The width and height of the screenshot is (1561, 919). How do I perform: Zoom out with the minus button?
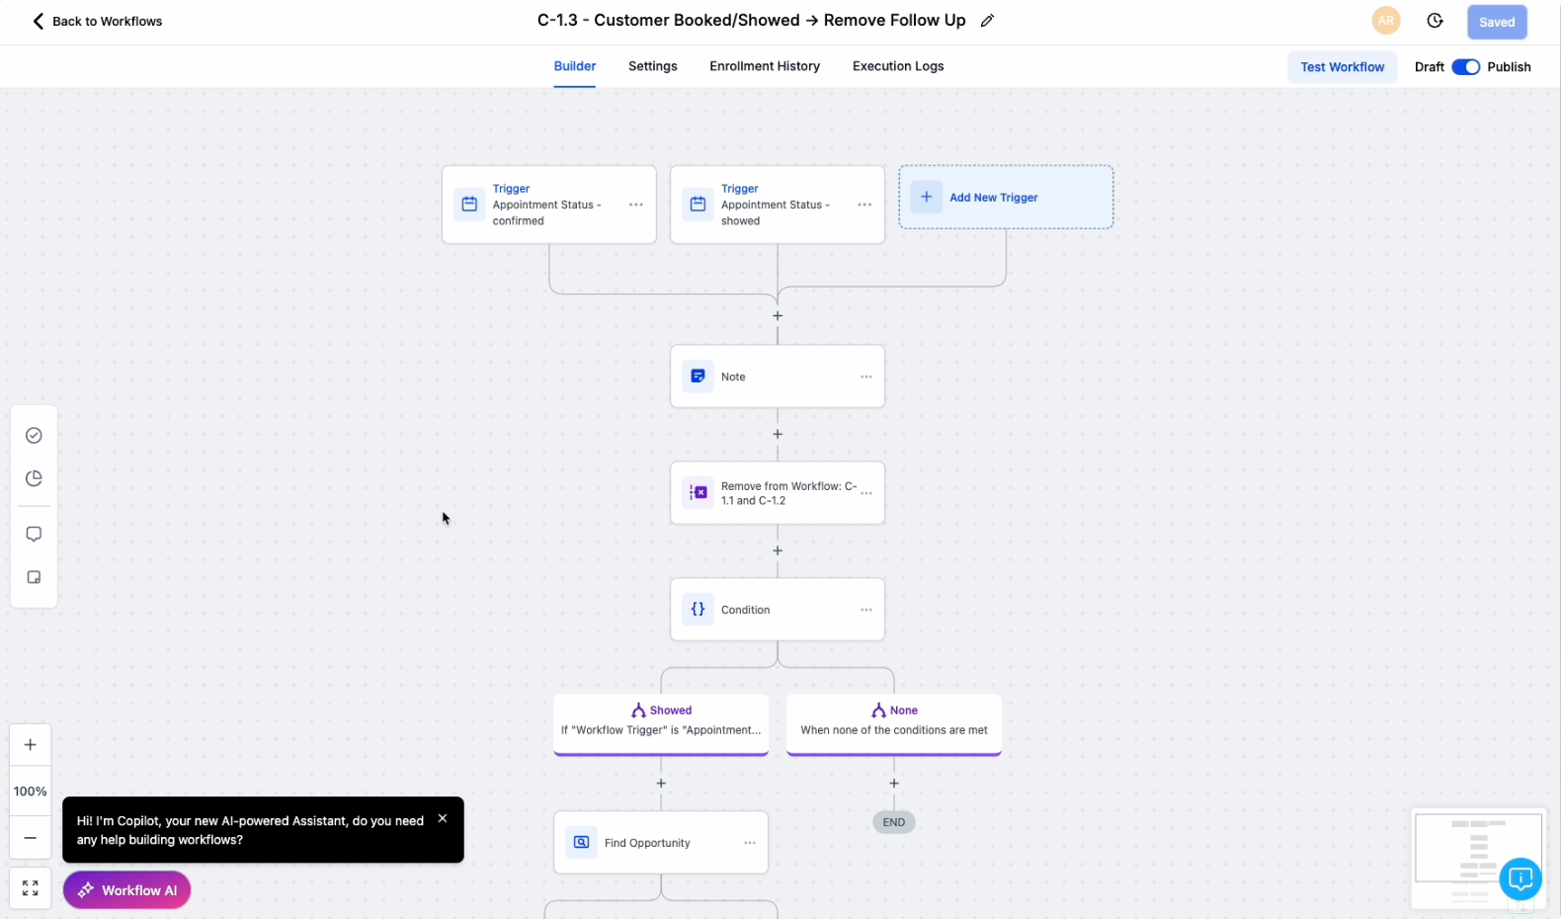pyautogui.click(x=31, y=838)
